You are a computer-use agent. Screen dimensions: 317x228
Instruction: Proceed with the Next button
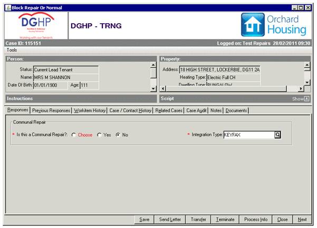click(x=302, y=220)
